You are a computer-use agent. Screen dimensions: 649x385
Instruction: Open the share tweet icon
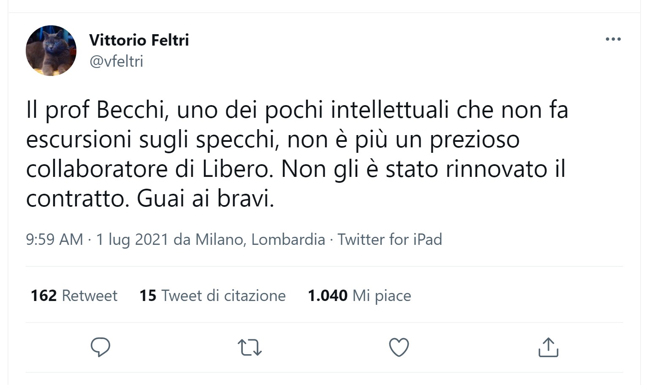click(x=548, y=347)
